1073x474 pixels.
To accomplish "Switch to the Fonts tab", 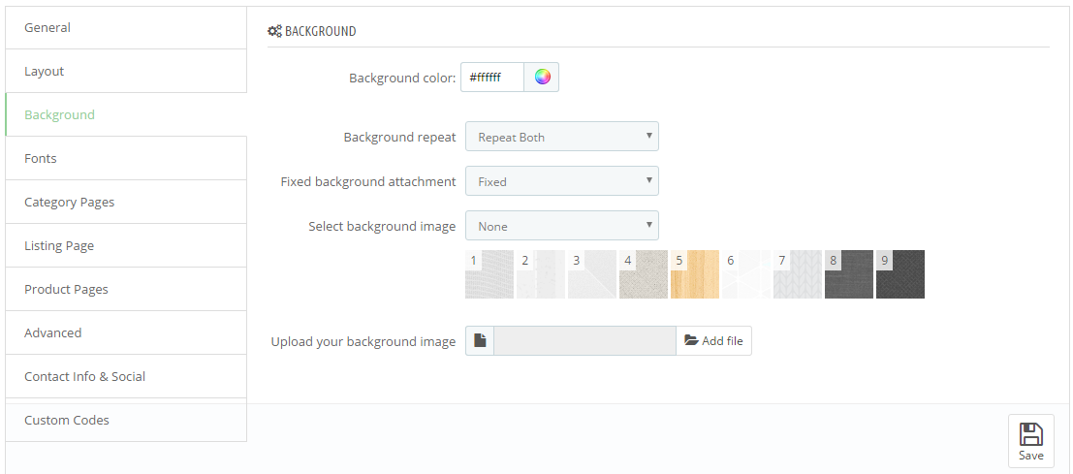I will (126, 158).
